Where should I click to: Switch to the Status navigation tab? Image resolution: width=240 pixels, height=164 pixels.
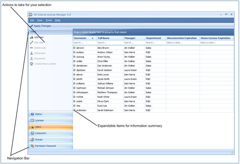point(50,114)
